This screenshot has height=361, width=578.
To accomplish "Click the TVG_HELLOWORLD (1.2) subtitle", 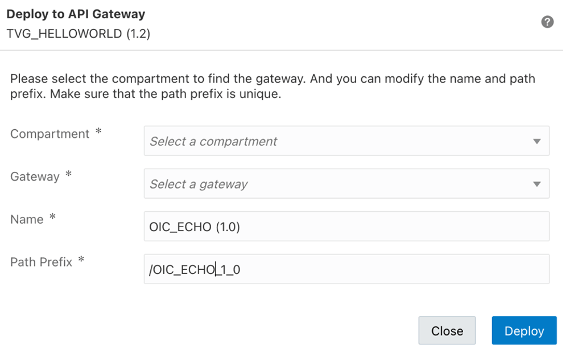I will pyautogui.click(x=79, y=34).
